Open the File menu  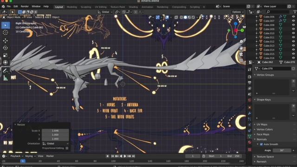pyautogui.click(x=9, y=6)
